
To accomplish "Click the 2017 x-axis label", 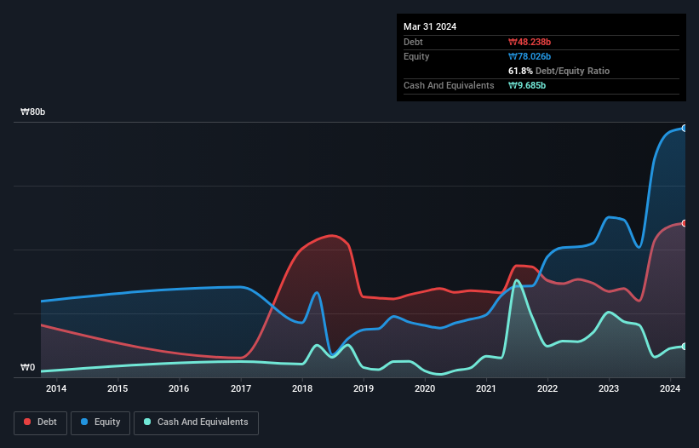I will (x=241, y=388).
